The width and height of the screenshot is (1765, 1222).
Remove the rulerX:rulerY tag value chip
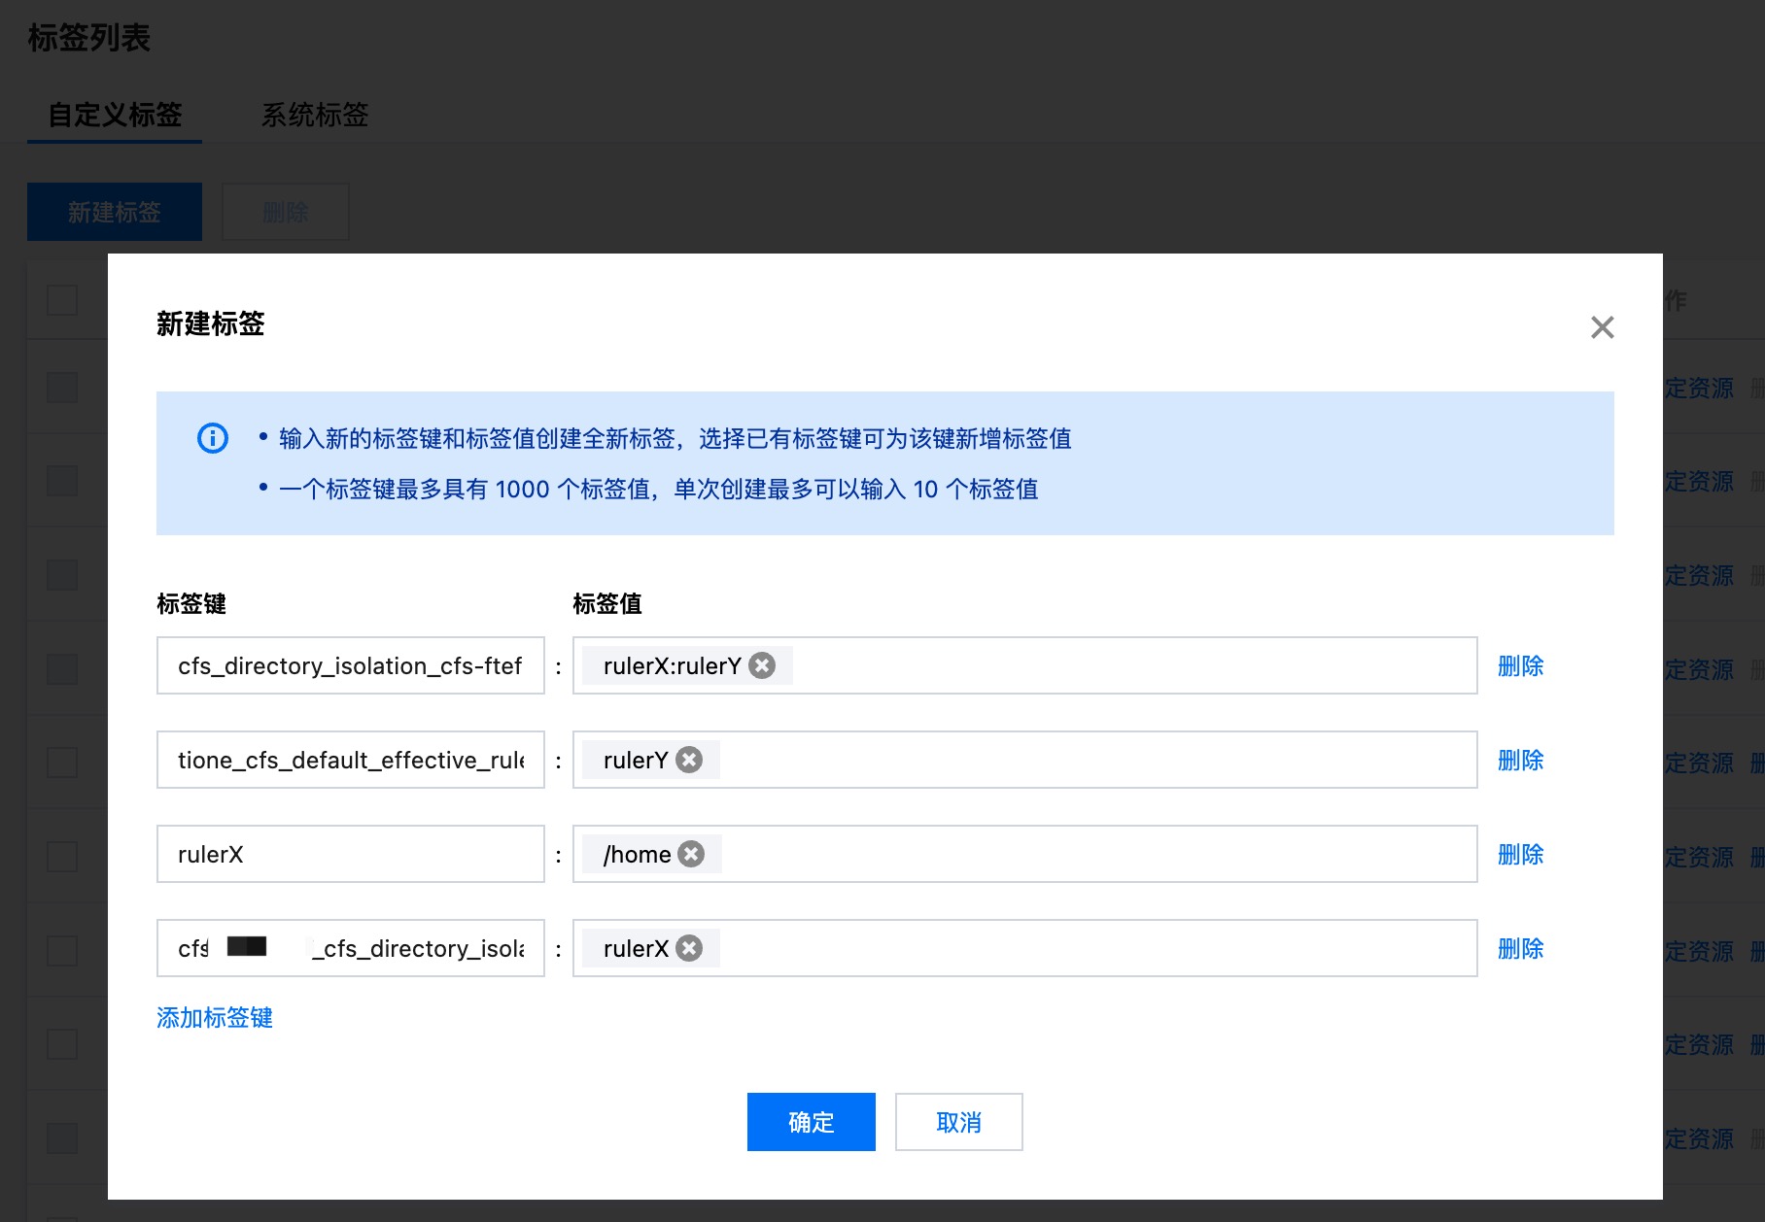(763, 665)
